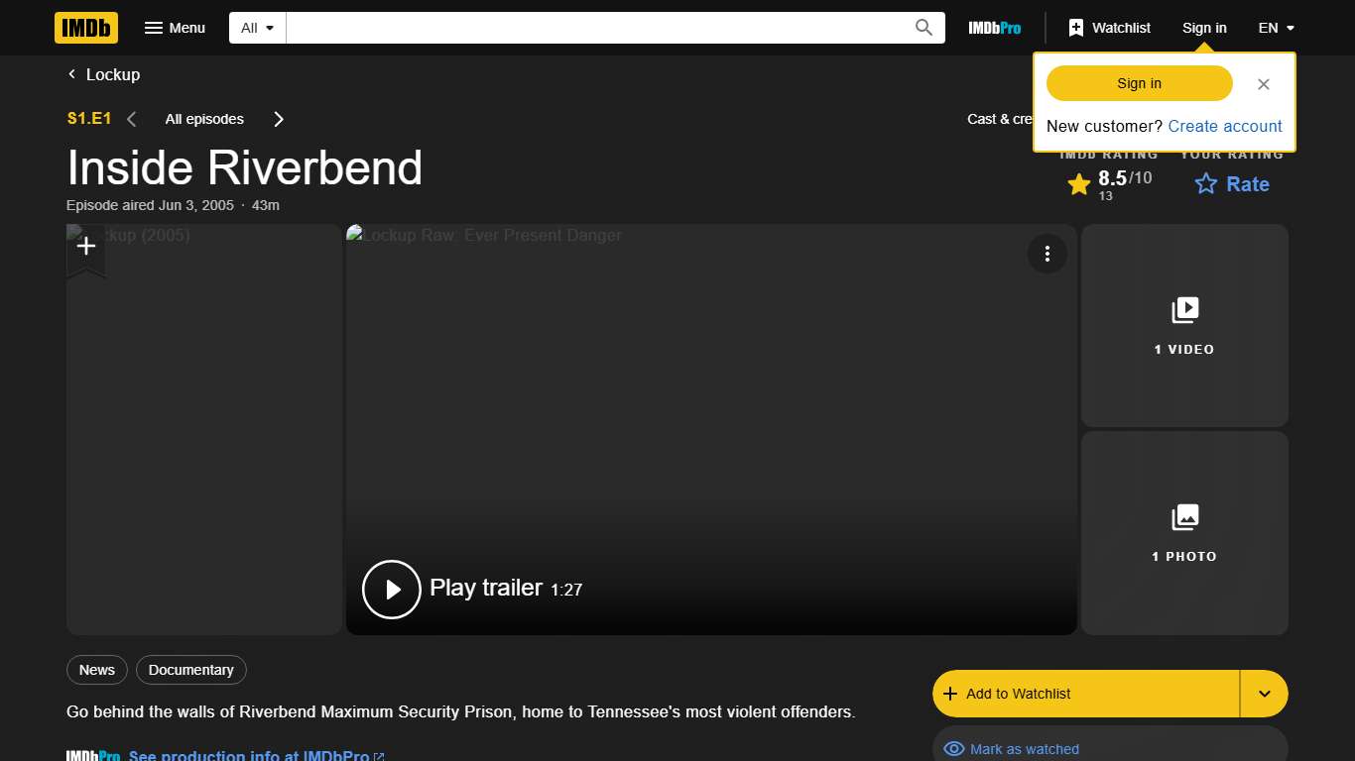
Task: Open the hamburger Menu
Action: [175, 28]
